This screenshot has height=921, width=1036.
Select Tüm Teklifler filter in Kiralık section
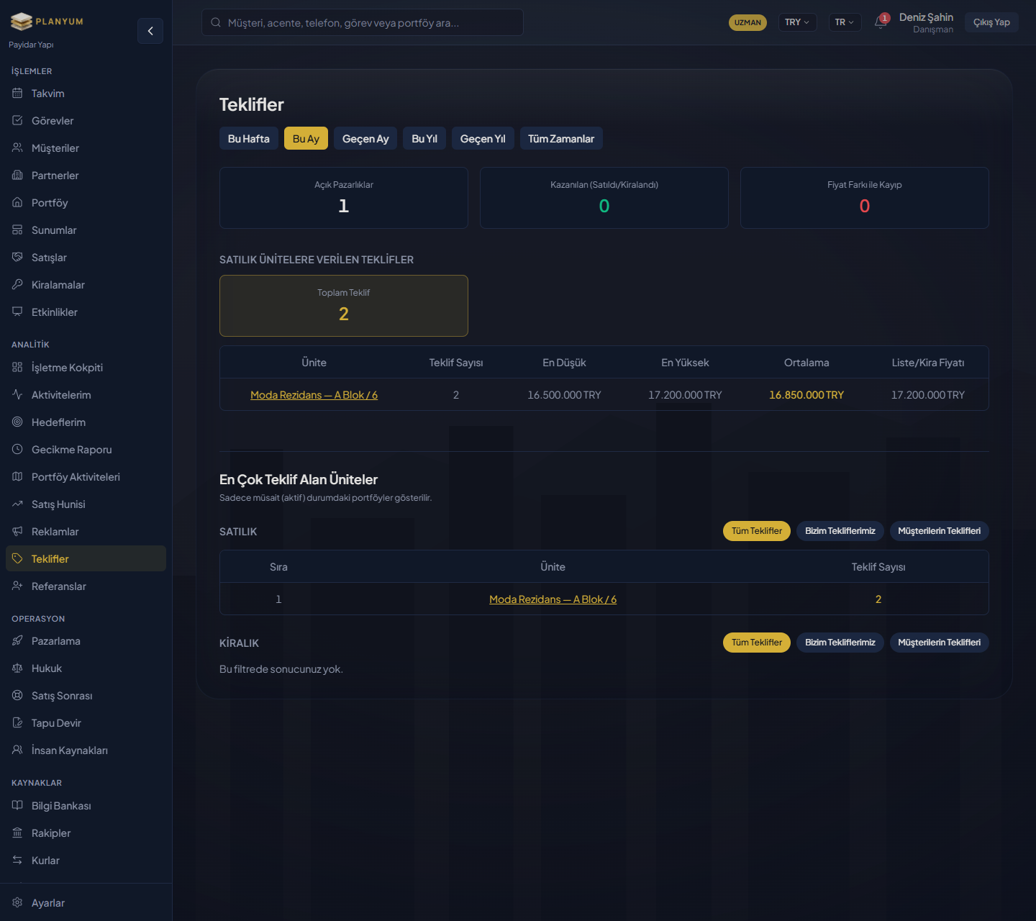(x=756, y=643)
